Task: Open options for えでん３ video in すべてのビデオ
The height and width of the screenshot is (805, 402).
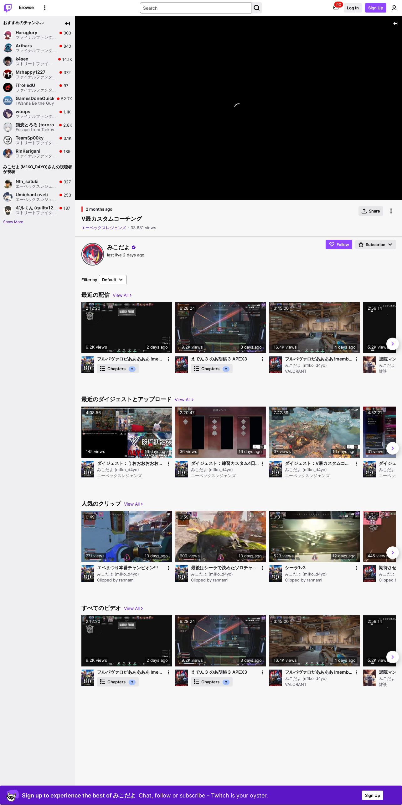Action: pyautogui.click(x=262, y=672)
